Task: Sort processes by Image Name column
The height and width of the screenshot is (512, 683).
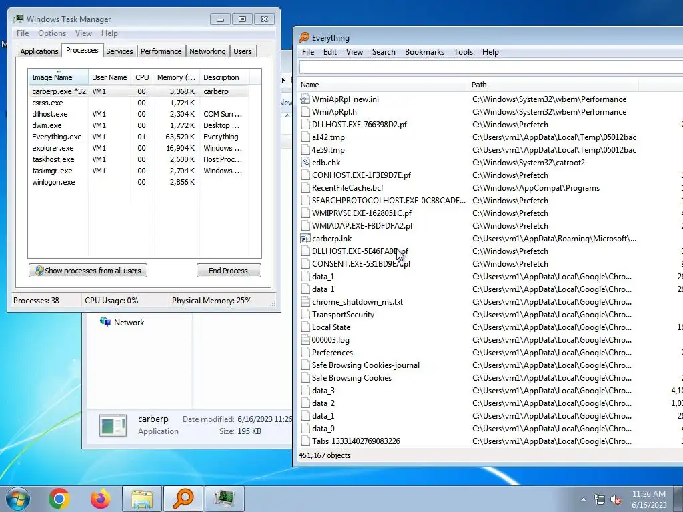Action: [x=59, y=77]
